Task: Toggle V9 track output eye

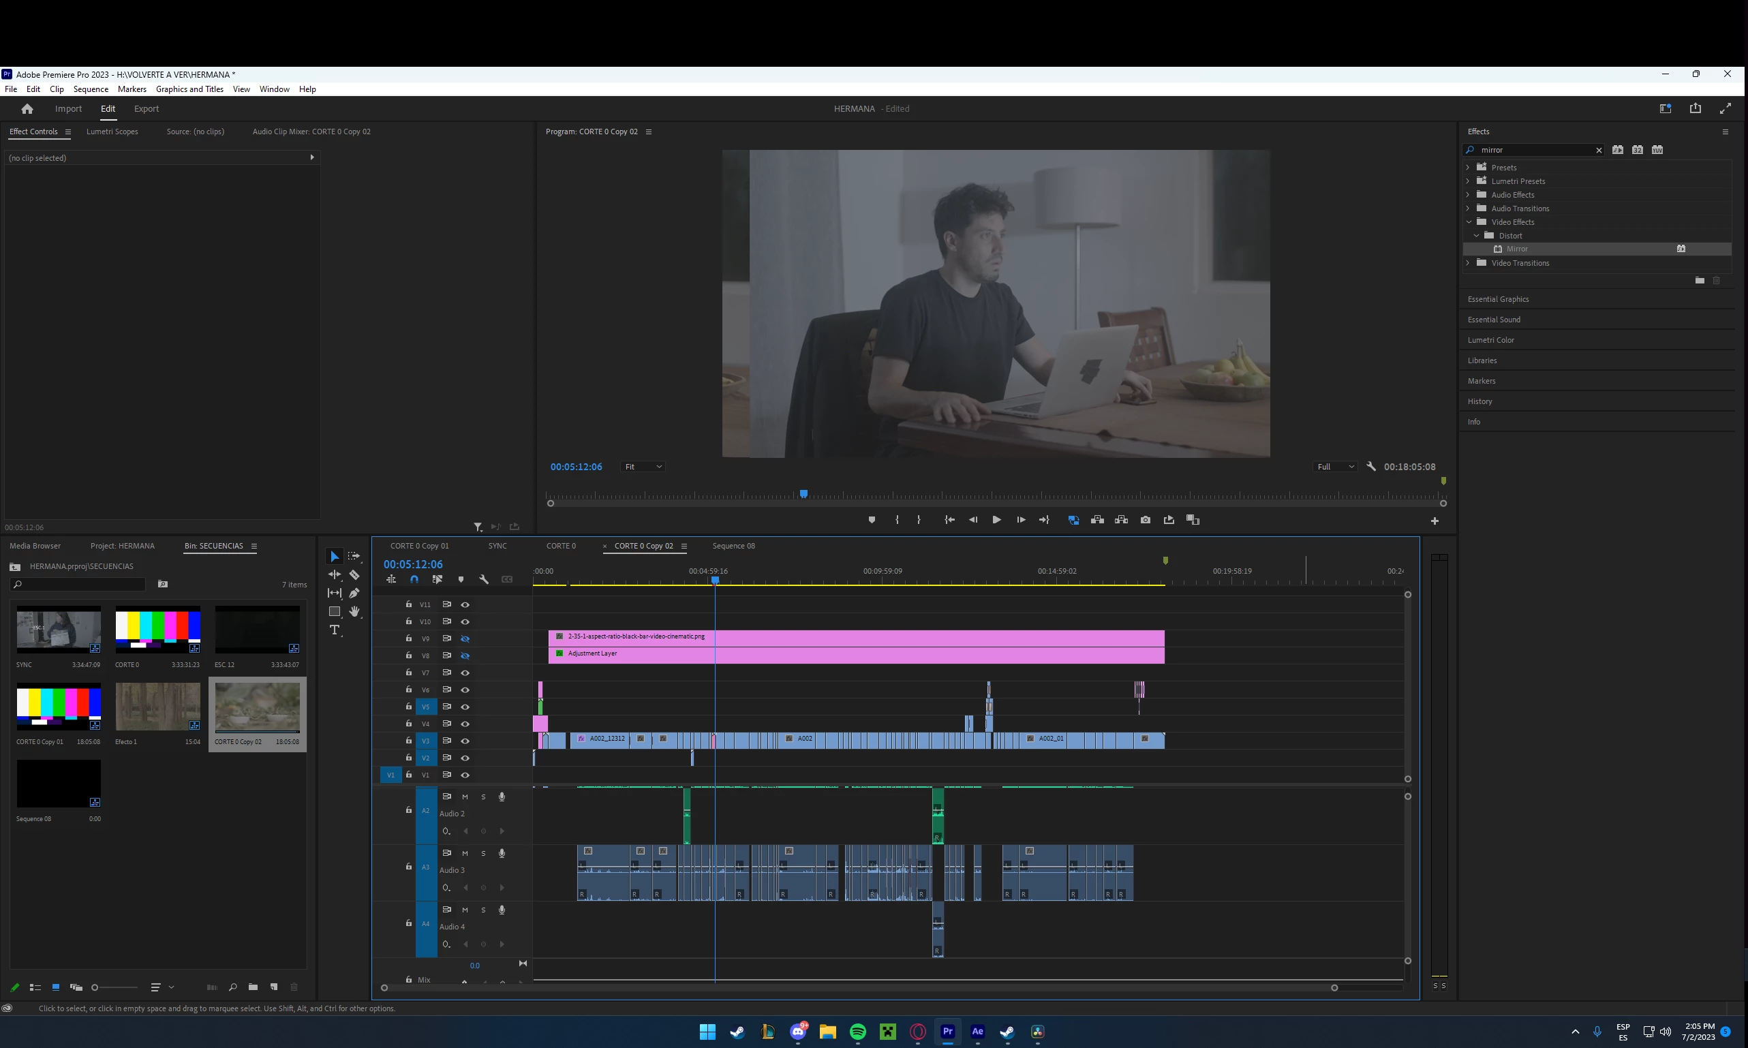Action: (465, 638)
